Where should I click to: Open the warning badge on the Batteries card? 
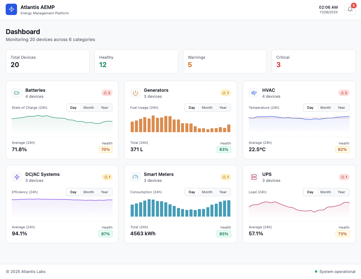tap(107, 93)
